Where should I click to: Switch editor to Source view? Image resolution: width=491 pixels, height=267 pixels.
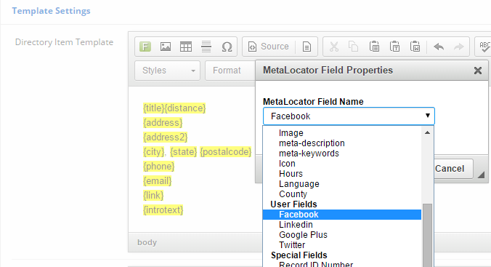click(269, 47)
